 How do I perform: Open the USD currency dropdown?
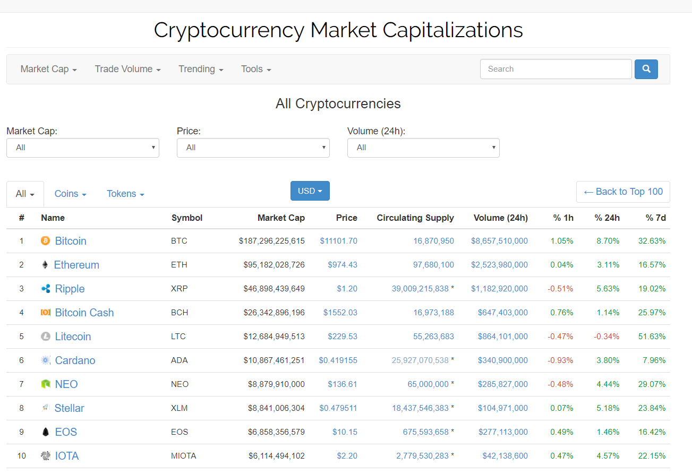pos(310,191)
